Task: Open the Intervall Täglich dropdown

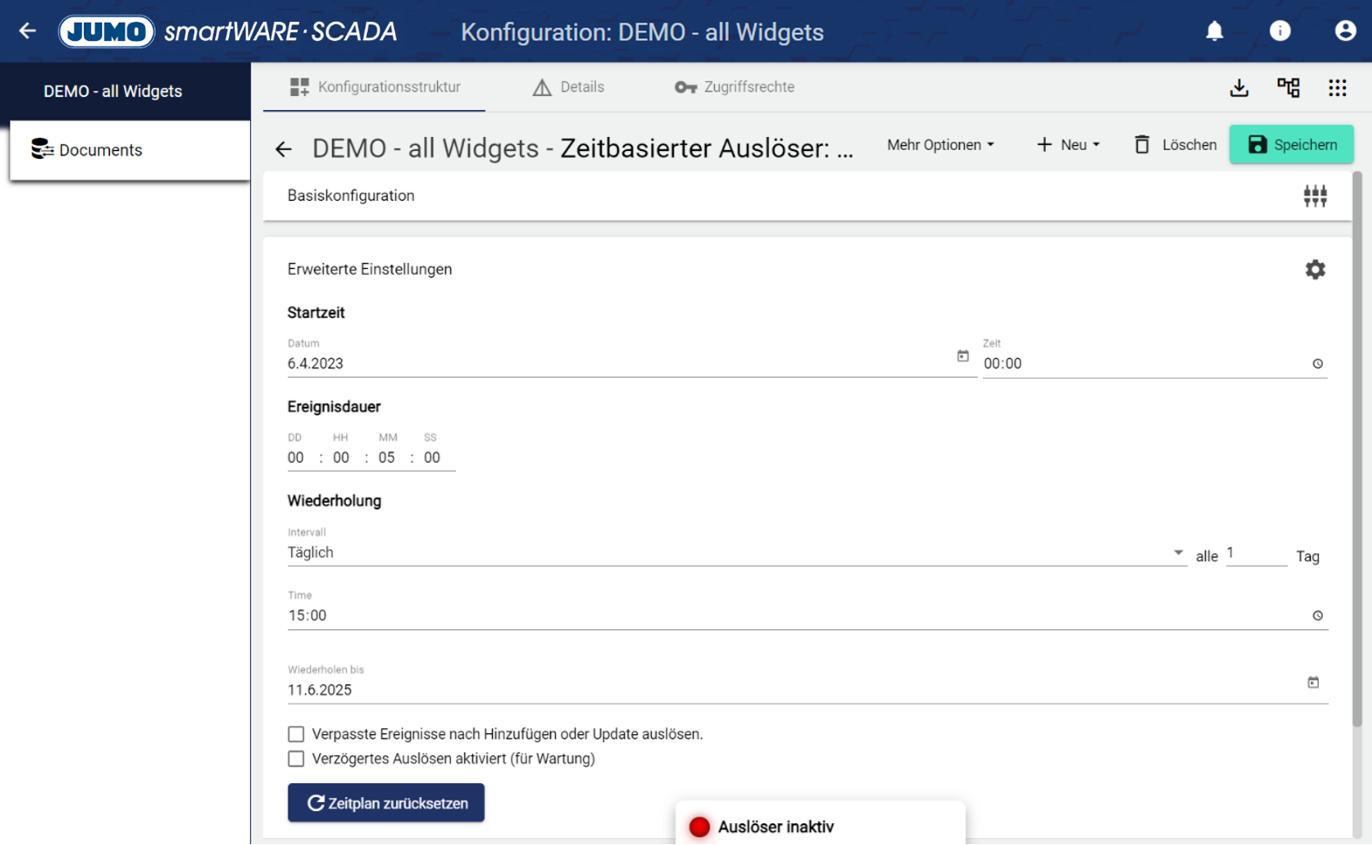Action: pos(736,553)
